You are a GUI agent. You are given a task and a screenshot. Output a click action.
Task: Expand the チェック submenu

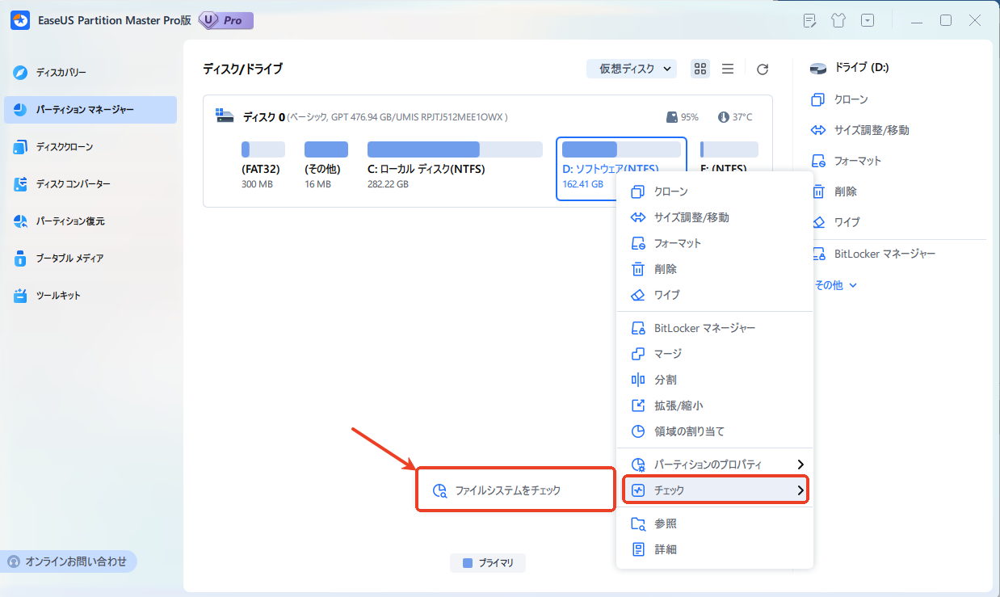pyautogui.click(x=715, y=490)
